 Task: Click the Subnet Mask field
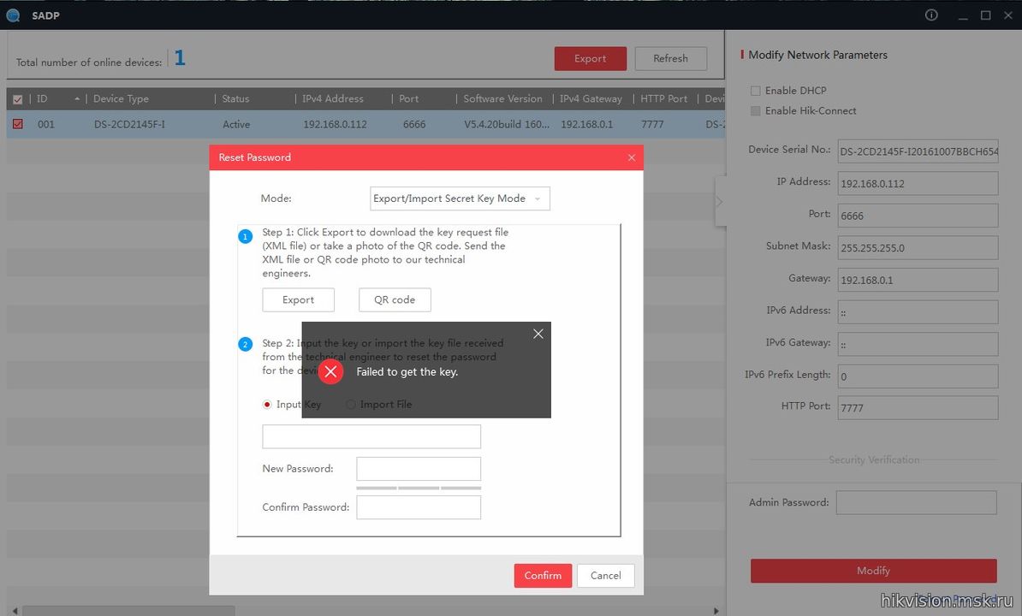click(x=918, y=247)
